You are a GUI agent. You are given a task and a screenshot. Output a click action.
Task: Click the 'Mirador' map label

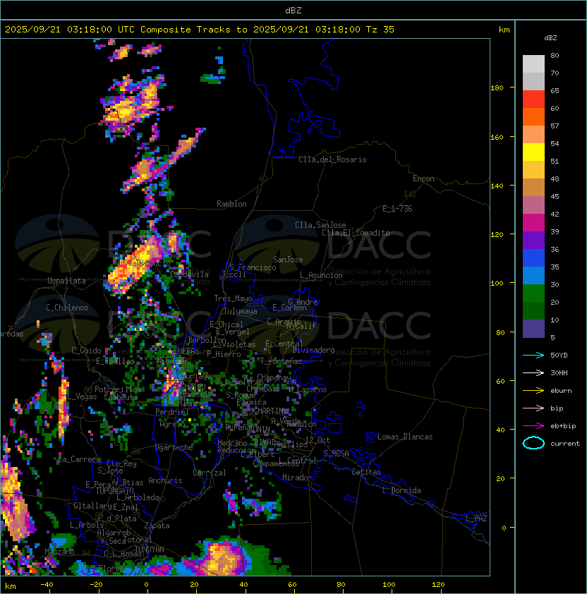[297, 478]
